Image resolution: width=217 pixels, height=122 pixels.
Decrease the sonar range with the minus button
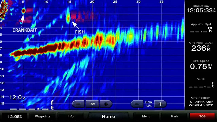(x=78, y=104)
